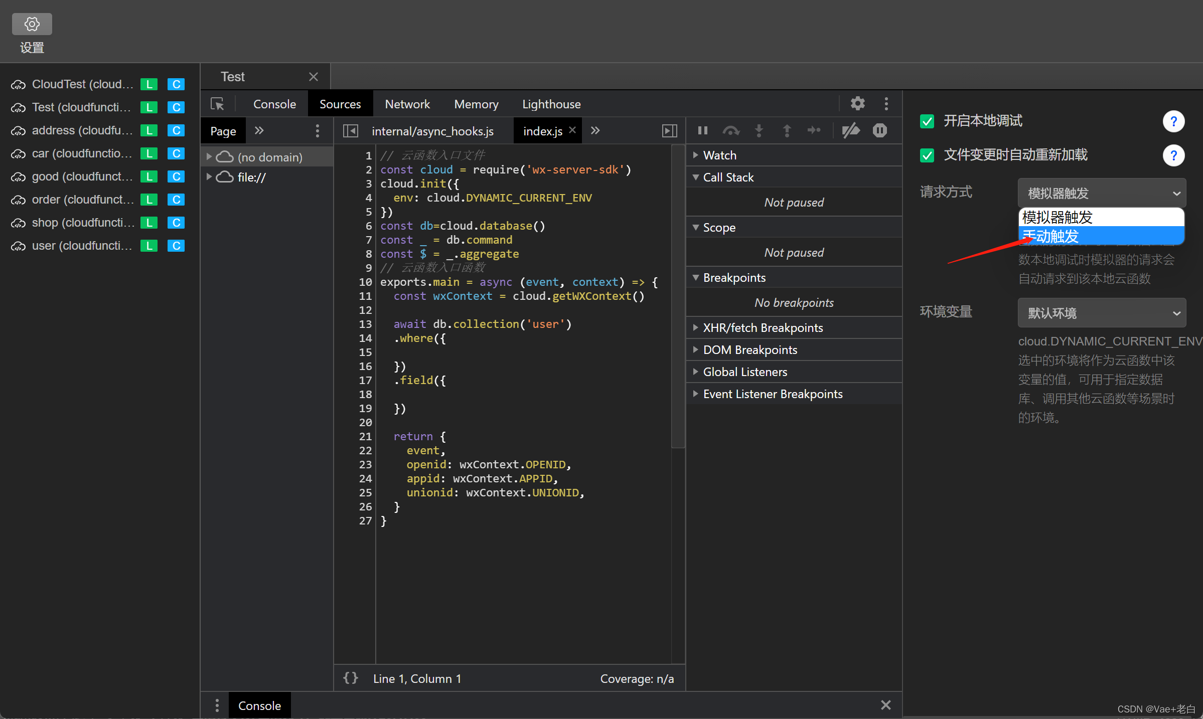Pretty print code with braces icon
Screen dimensions: 1203x719
click(x=350, y=678)
